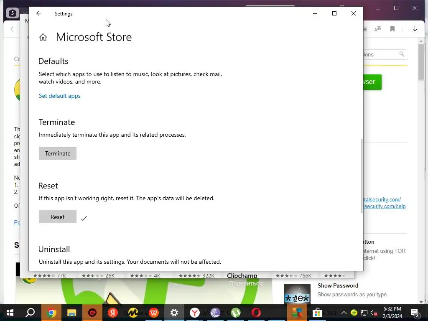Click the muted volume tray icon
428x321 pixels.
click(x=374, y=313)
